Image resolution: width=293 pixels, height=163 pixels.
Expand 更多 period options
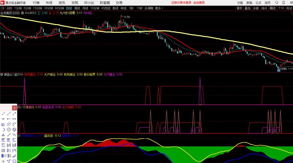(159, 8)
